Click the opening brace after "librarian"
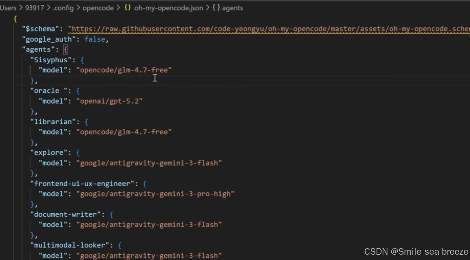 [x=86, y=122]
